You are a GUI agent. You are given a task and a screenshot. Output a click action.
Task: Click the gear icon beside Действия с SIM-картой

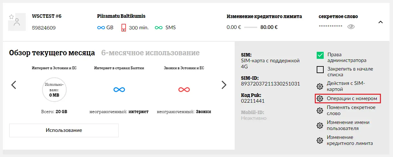pos(320,86)
